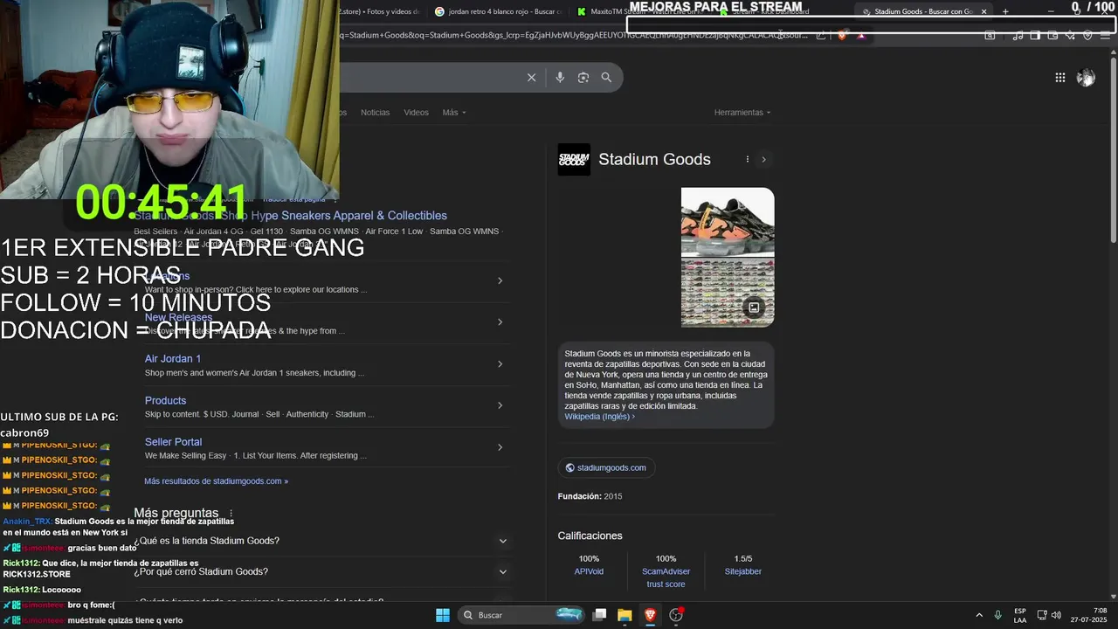Image resolution: width=1118 pixels, height=629 pixels.
Task: Expand the panel arrow next to Stadium Goods
Action: coord(763,159)
